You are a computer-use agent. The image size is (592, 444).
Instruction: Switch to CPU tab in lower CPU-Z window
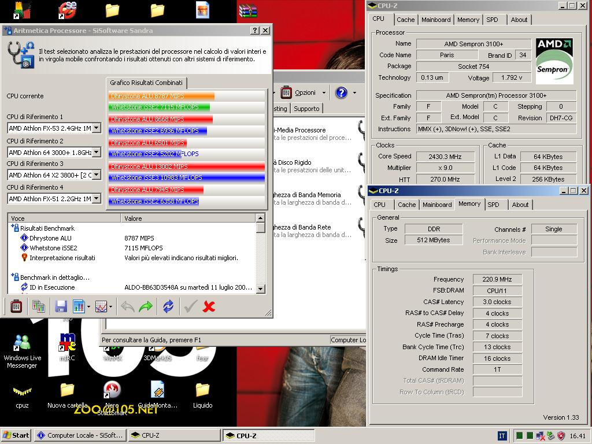click(x=379, y=205)
